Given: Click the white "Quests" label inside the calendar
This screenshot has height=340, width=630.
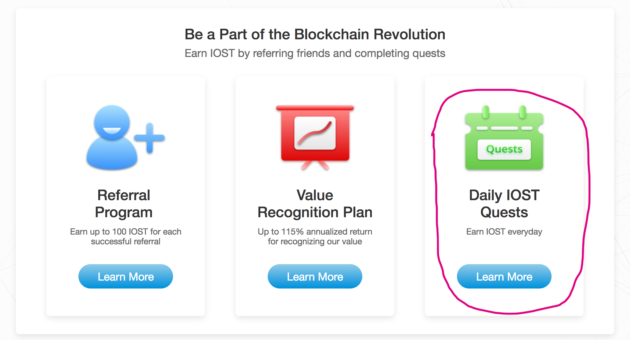Looking at the screenshot, I should click(x=504, y=149).
